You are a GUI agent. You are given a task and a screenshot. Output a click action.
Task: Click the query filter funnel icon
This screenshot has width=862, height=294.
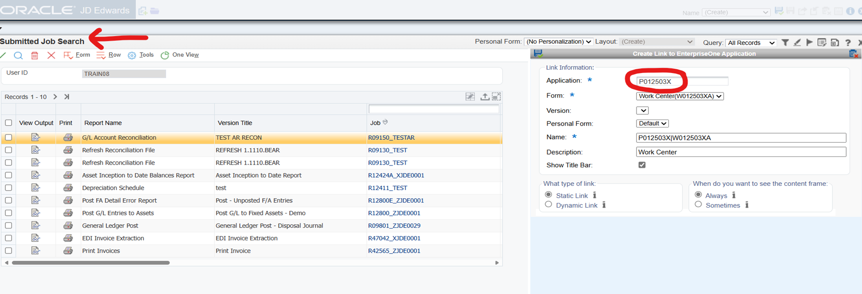point(785,43)
